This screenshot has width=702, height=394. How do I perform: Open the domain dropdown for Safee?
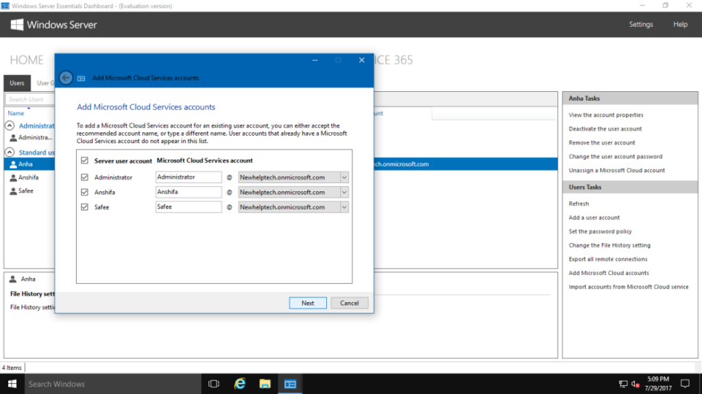(344, 207)
